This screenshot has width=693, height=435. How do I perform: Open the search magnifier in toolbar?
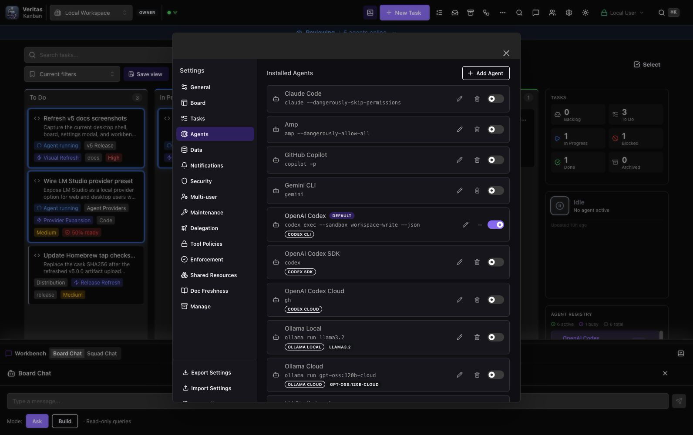pos(519,13)
